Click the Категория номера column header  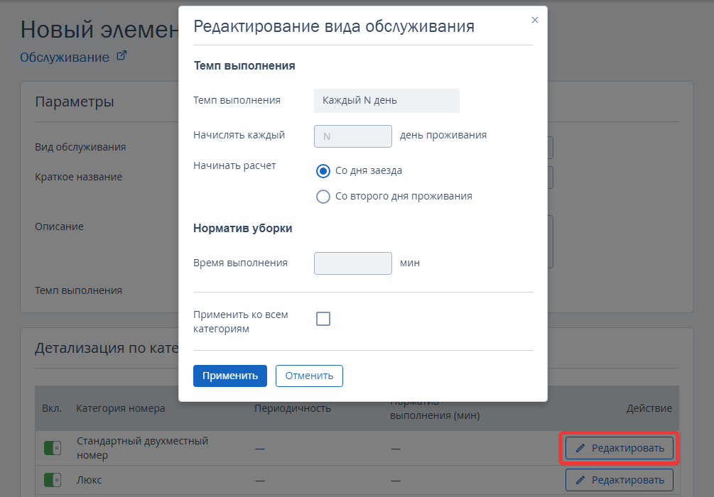(120, 408)
